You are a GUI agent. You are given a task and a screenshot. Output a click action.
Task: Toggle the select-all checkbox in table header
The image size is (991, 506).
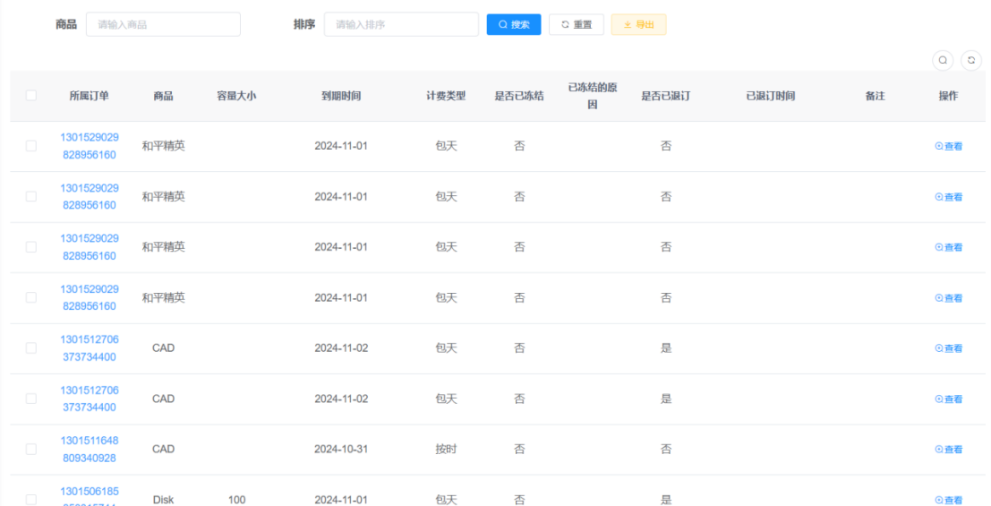[31, 96]
